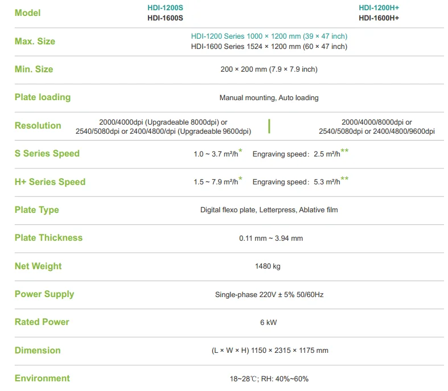Select the HDI-1600H+ model heading
Image resolution: width=448 pixels, height=391 pixels.
379,18
